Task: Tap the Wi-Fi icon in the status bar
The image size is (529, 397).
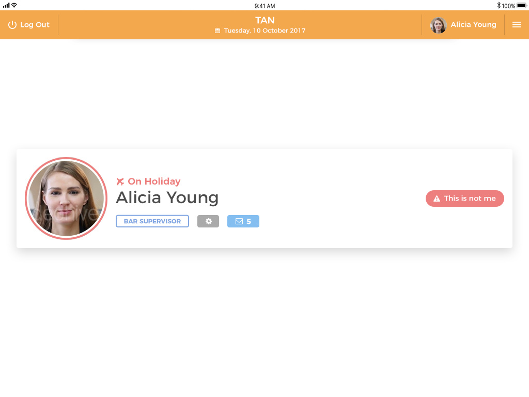Action: click(14, 5)
